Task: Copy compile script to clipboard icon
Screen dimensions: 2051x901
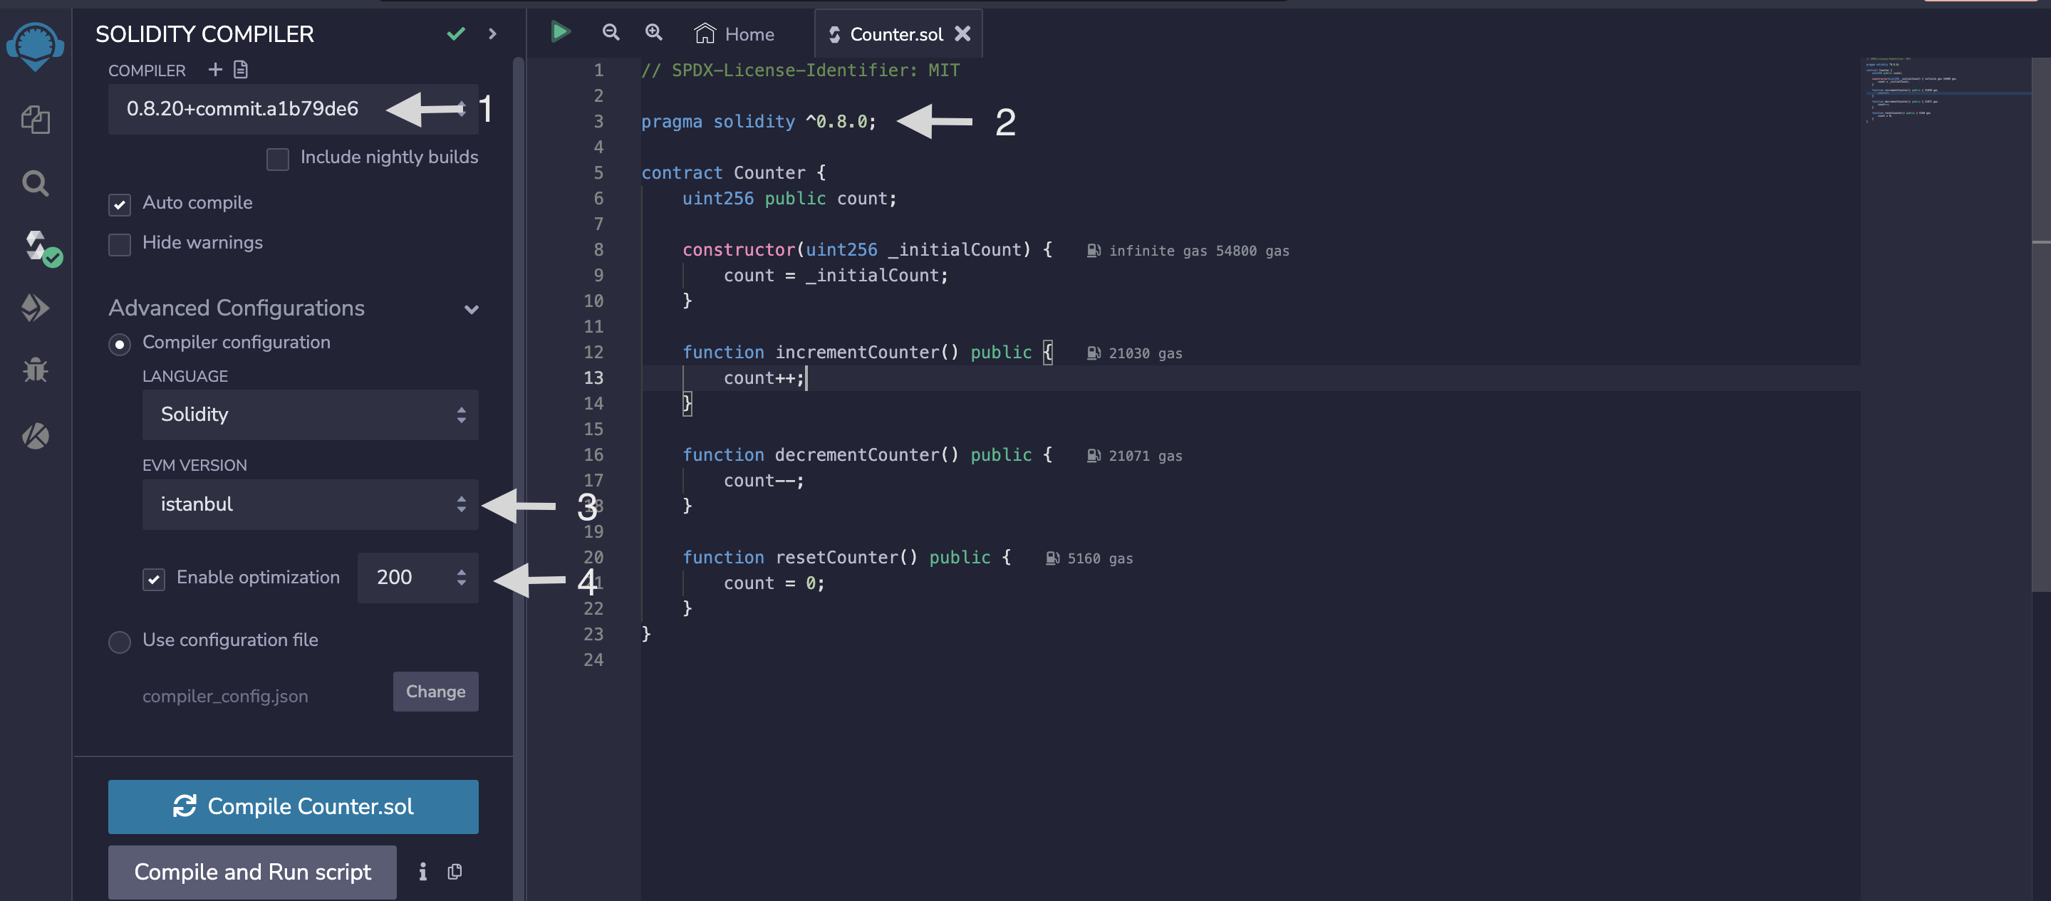Action: 455,872
